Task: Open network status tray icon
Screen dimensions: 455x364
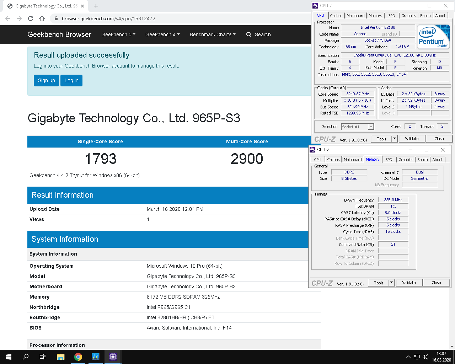Action: coord(417,357)
